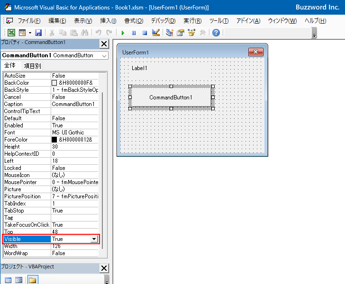Close the プロパティ panel
Viewport: 345px width, 284px height.
click(104, 44)
